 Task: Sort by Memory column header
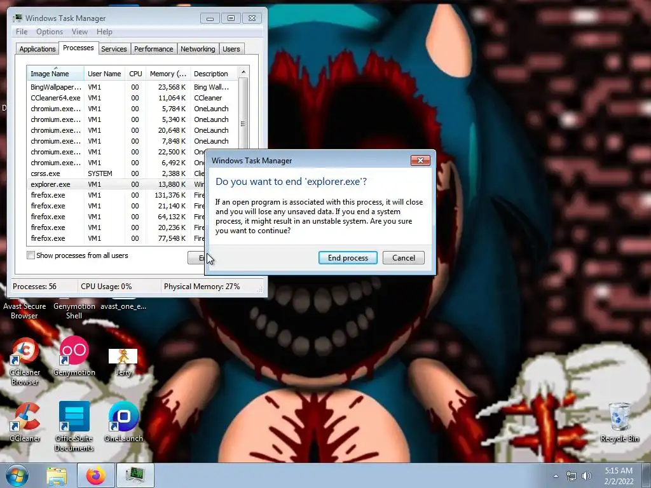pos(168,74)
